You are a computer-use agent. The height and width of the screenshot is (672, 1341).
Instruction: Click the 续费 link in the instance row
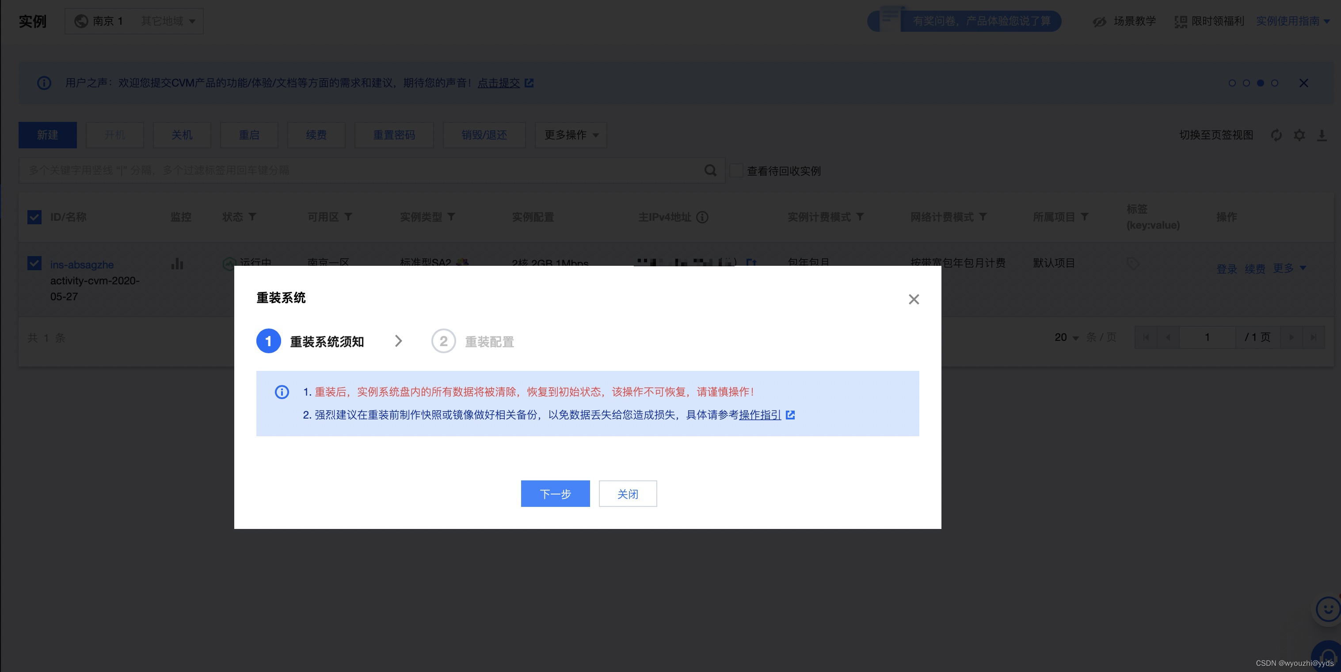(1254, 269)
